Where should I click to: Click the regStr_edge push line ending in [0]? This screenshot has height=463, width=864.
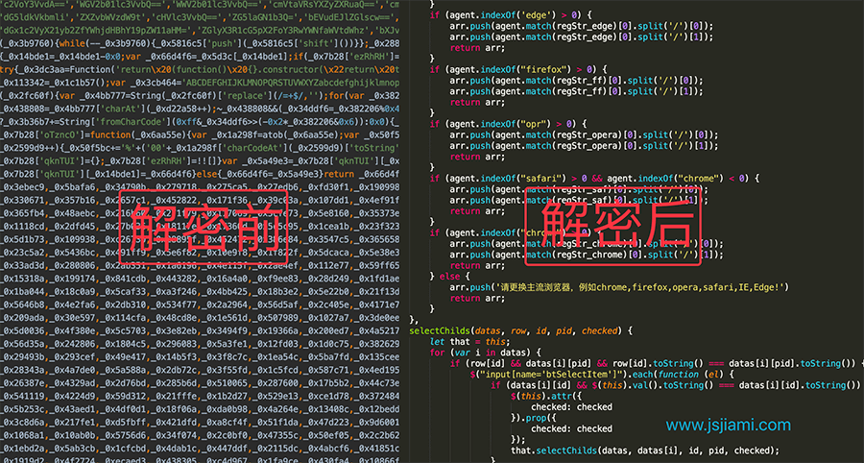point(582,26)
